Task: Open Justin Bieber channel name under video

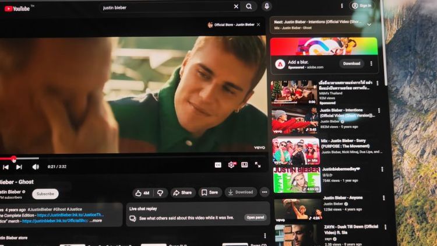Action: click(x=10, y=192)
